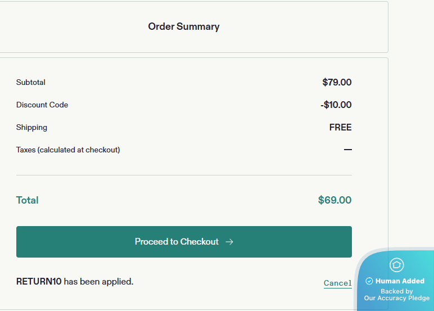Image resolution: width=434 pixels, height=311 pixels.
Task: Click the Total label
Action: [28, 200]
